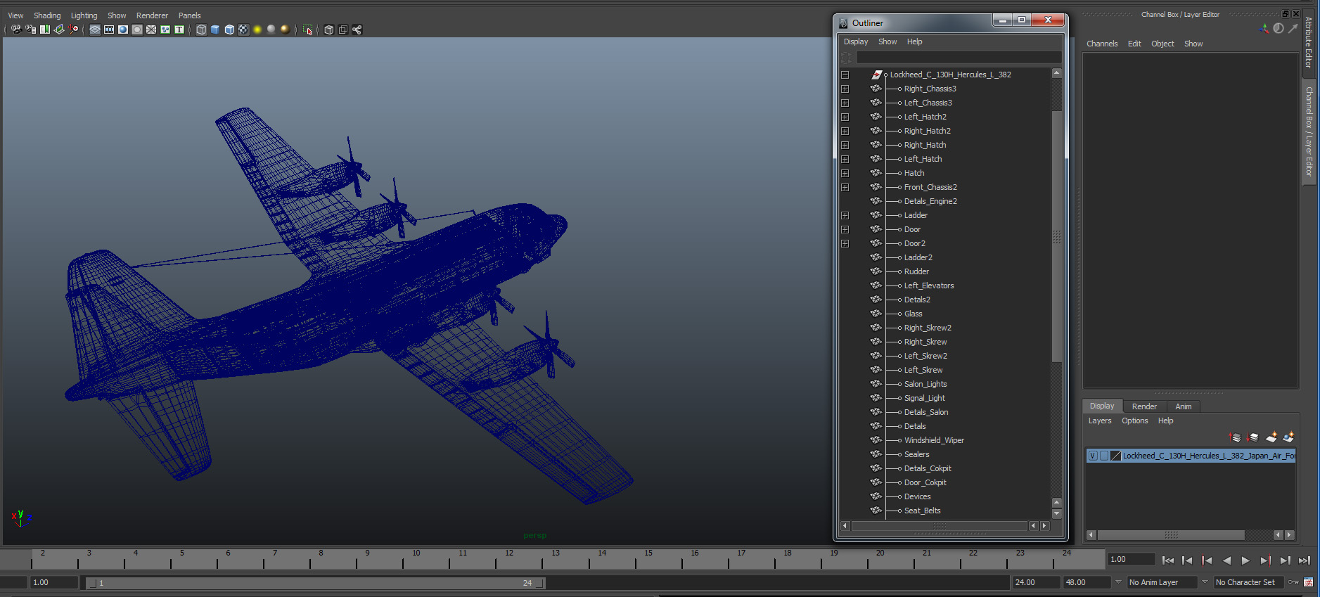
Task: Expand the Front_Chassis2 node
Action: point(845,187)
